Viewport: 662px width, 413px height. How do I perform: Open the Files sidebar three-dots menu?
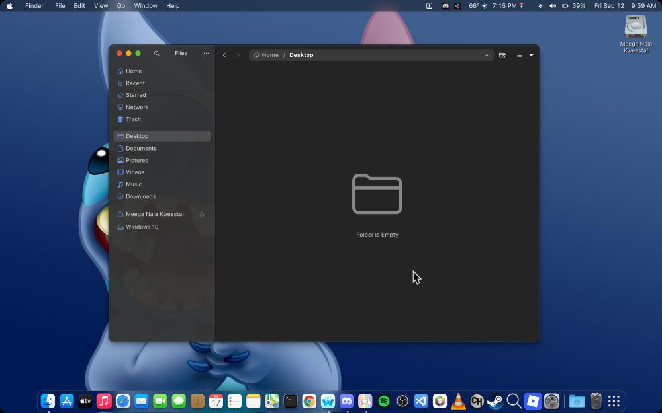[206, 53]
